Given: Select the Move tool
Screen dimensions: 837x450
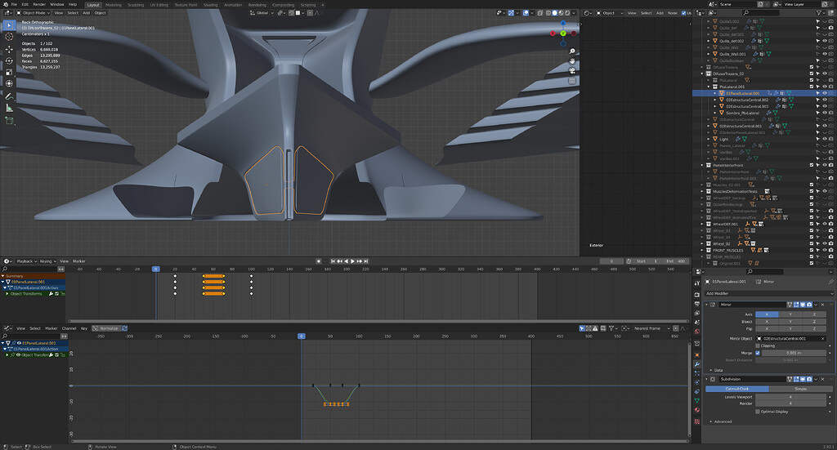Looking at the screenshot, I should [9, 49].
